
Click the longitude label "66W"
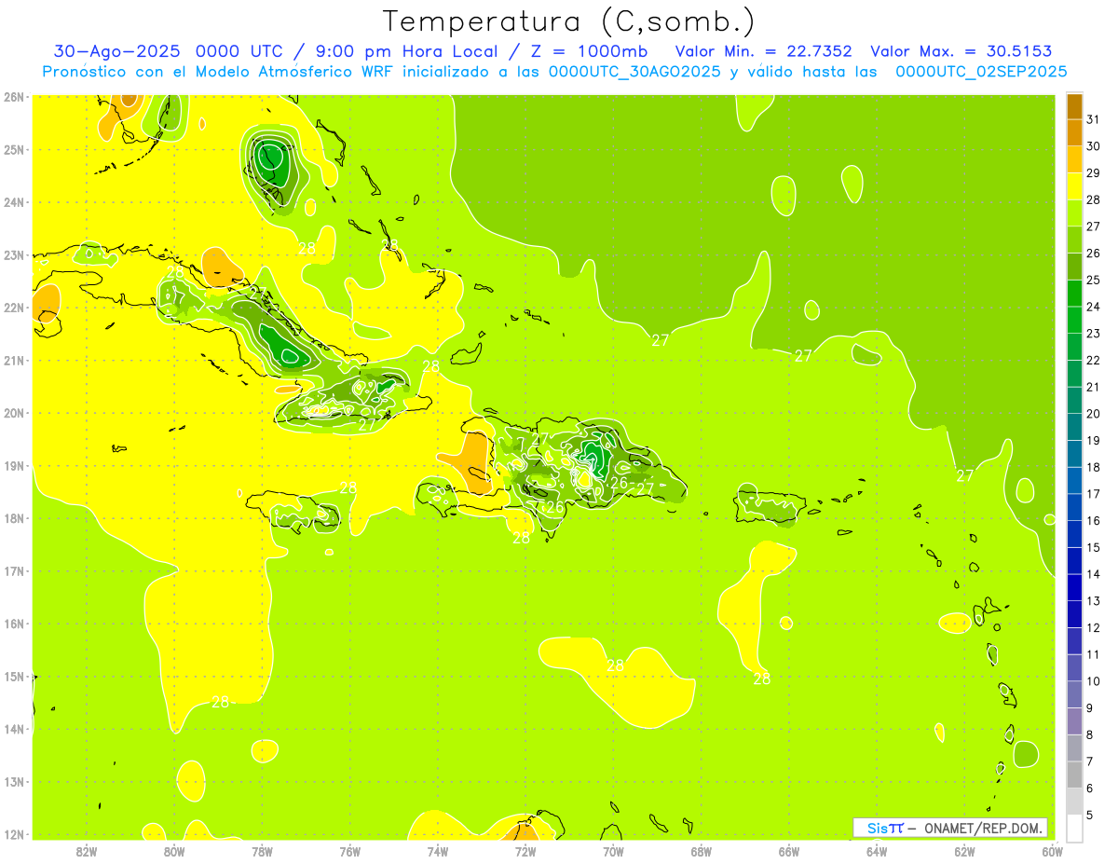[x=789, y=850]
